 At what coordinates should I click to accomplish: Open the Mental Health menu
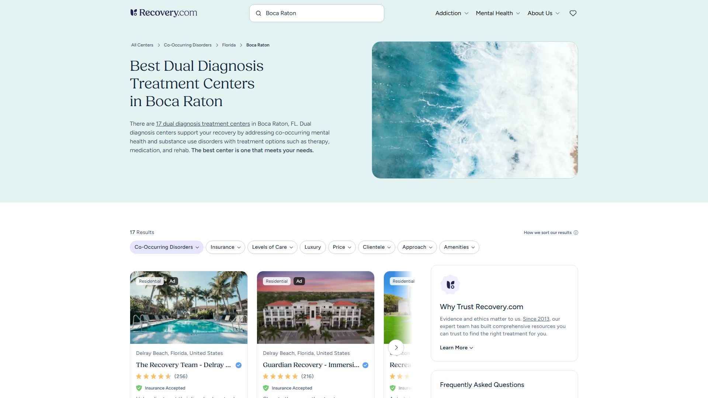[498, 13]
